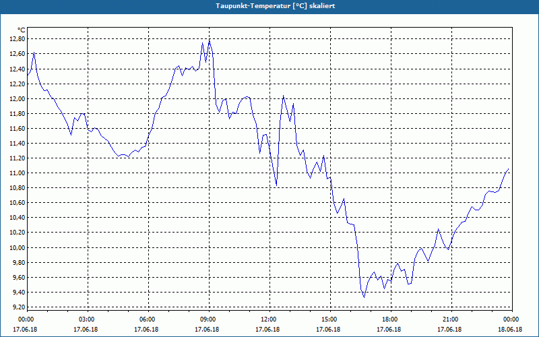Click the '10,60' y-axis label
The image size is (539, 337).
point(18,203)
